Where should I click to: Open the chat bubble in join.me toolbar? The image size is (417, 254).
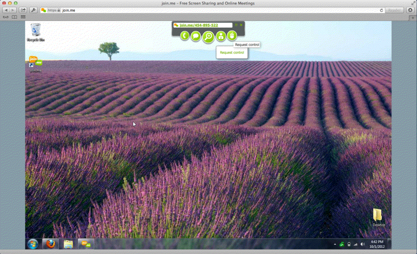[x=196, y=36]
